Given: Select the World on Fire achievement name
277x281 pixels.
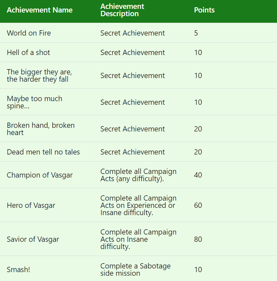Looking at the screenshot, I should [29, 33].
